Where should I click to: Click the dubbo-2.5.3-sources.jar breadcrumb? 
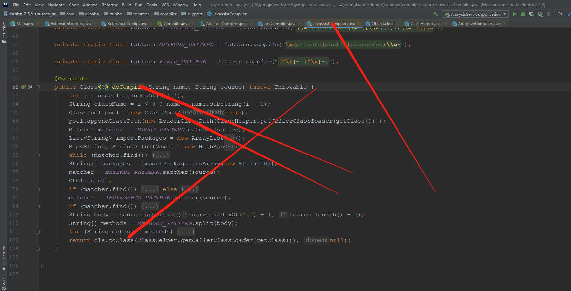[30, 14]
